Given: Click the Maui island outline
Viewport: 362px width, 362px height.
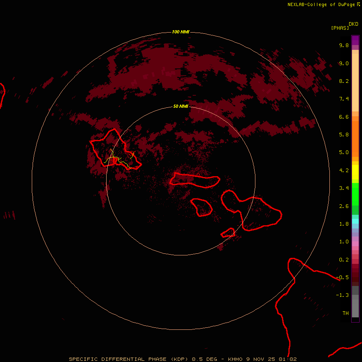Looking at the screenshot, I should 251,210.
